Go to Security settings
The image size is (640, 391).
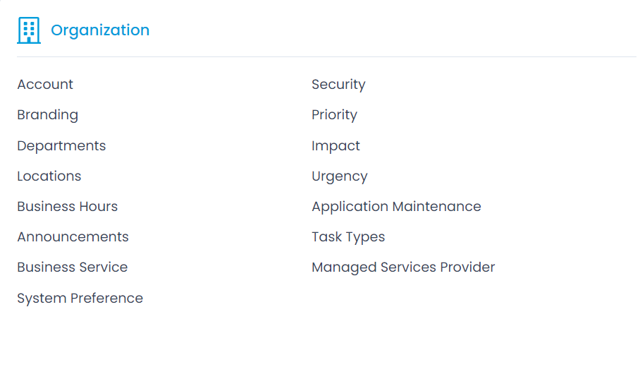(x=338, y=85)
